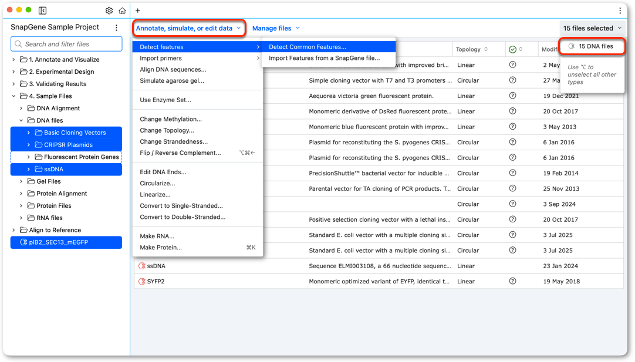Expand the Fluorescent Protein Genes folder

pos(28,157)
